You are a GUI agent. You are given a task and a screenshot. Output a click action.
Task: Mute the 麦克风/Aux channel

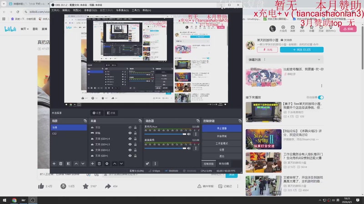189,134
